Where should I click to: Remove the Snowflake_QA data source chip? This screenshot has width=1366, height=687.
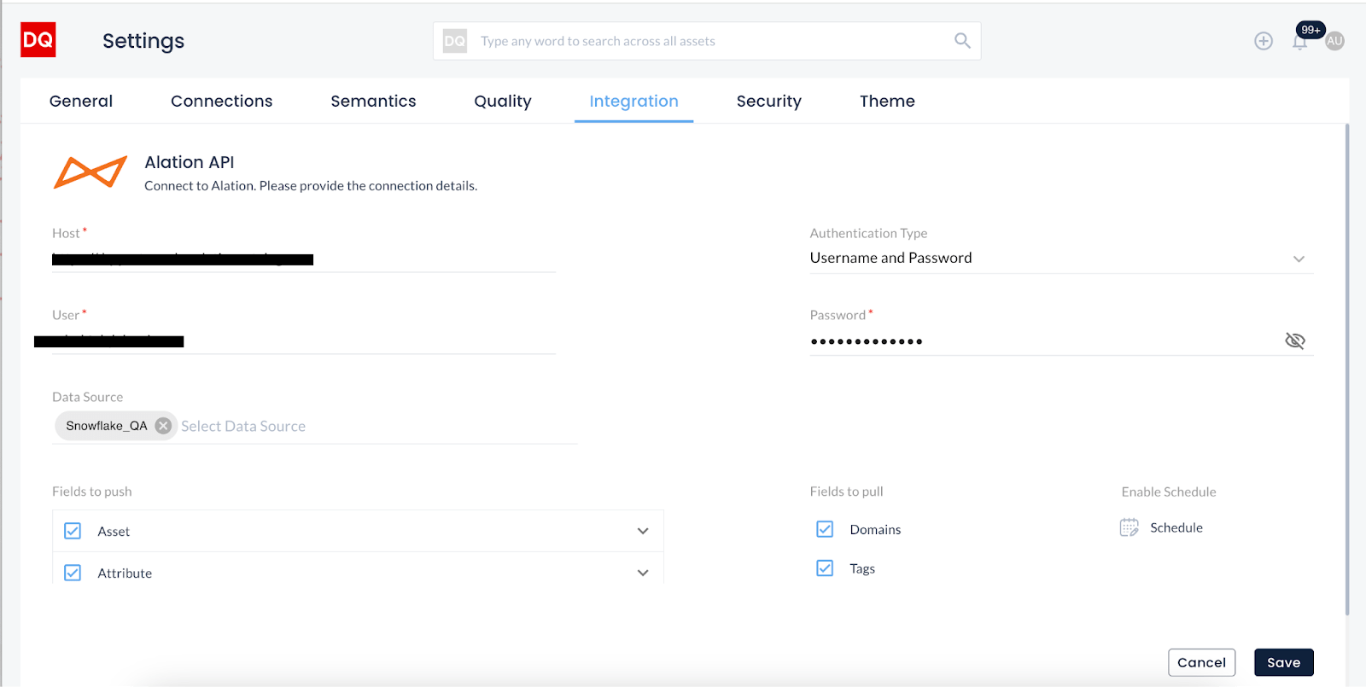point(163,426)
